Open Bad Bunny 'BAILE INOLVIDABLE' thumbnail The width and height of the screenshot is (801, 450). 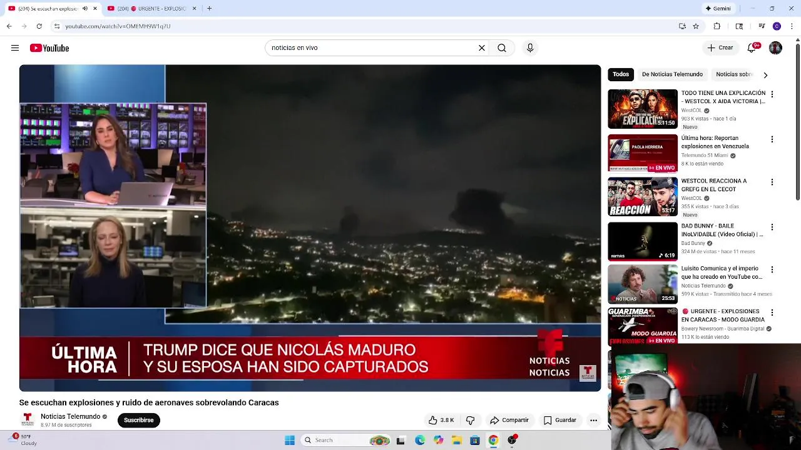point(643,241)
